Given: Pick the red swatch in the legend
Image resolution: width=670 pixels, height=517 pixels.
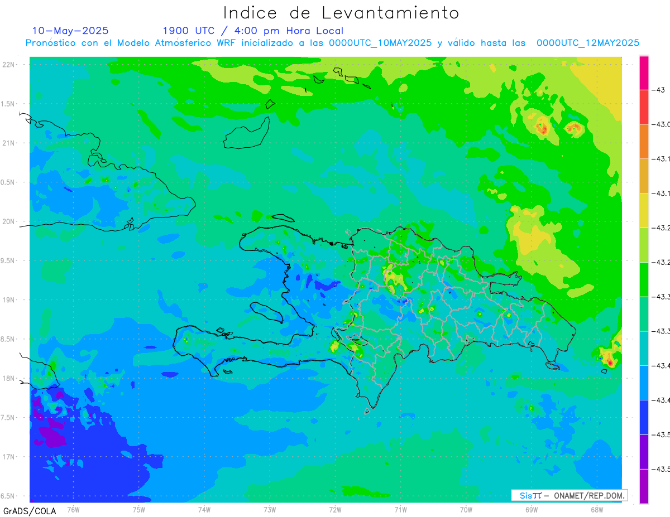Looking at the screenshot, I should [644, 107].
